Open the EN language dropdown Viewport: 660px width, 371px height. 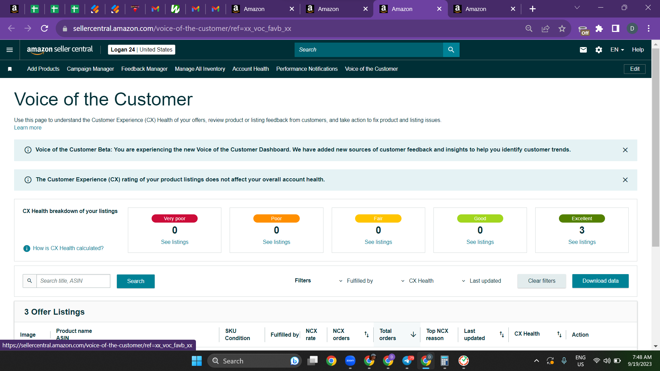(x=617, y=50)
